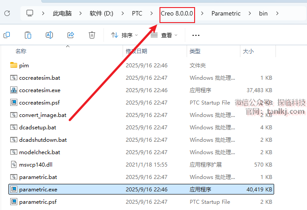Screen dimensions: 307x210
Task: Open the 查看 view dropdown
Action: click(164, 35)
